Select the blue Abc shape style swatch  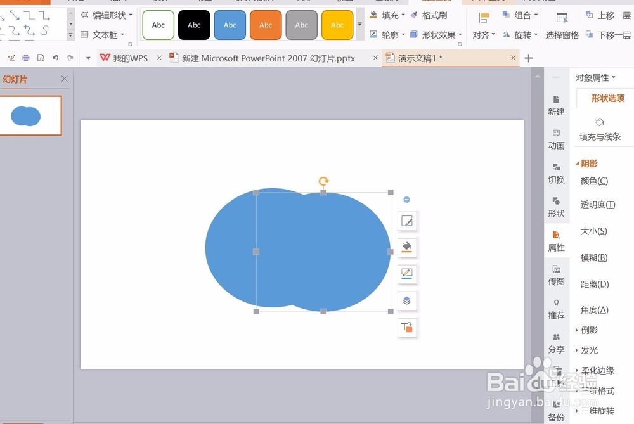click(230, 25)
